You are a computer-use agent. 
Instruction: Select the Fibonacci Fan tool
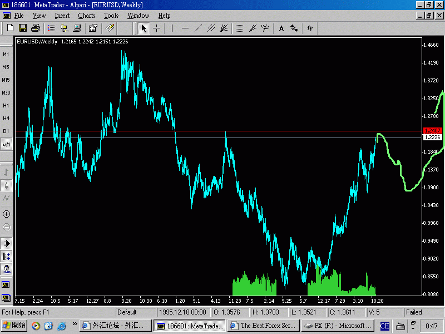click(x=253, y=28)
